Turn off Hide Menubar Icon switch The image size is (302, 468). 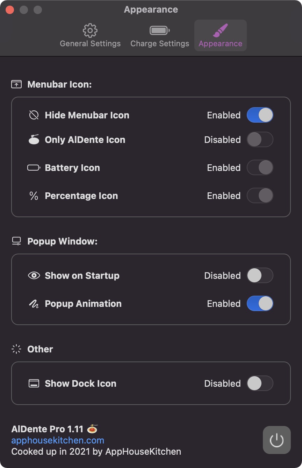[260, 115]
